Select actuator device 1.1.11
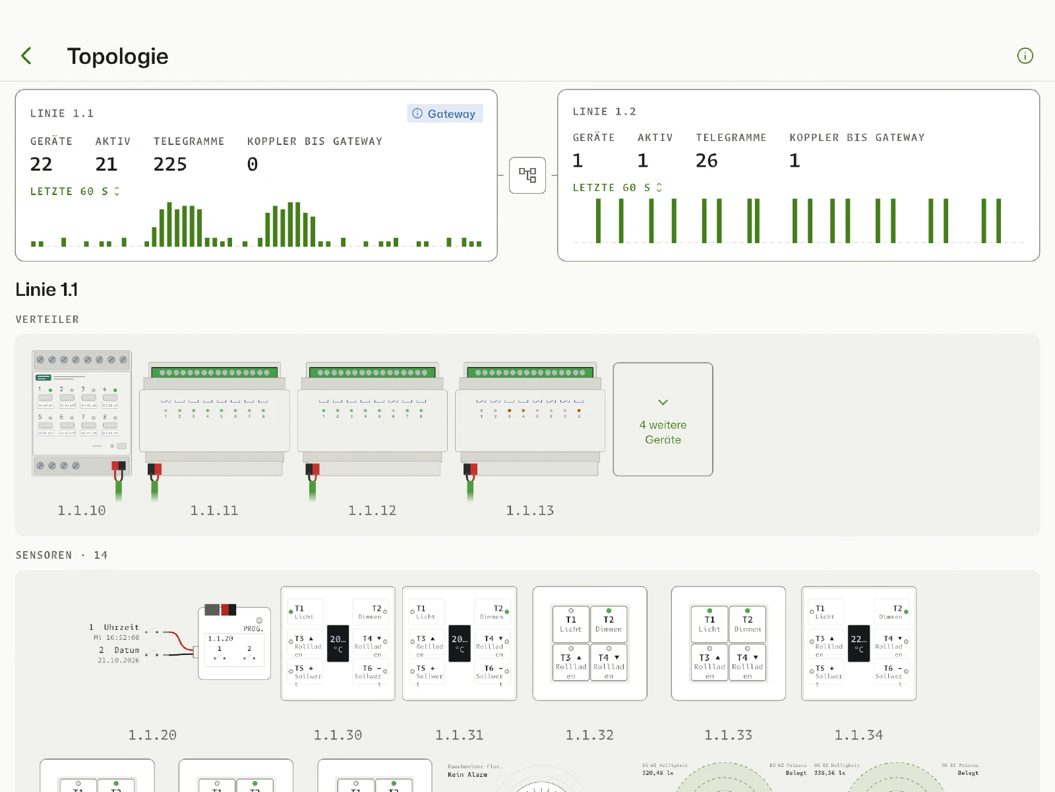This screenshot has height=792, width=1055. (214, 419)
